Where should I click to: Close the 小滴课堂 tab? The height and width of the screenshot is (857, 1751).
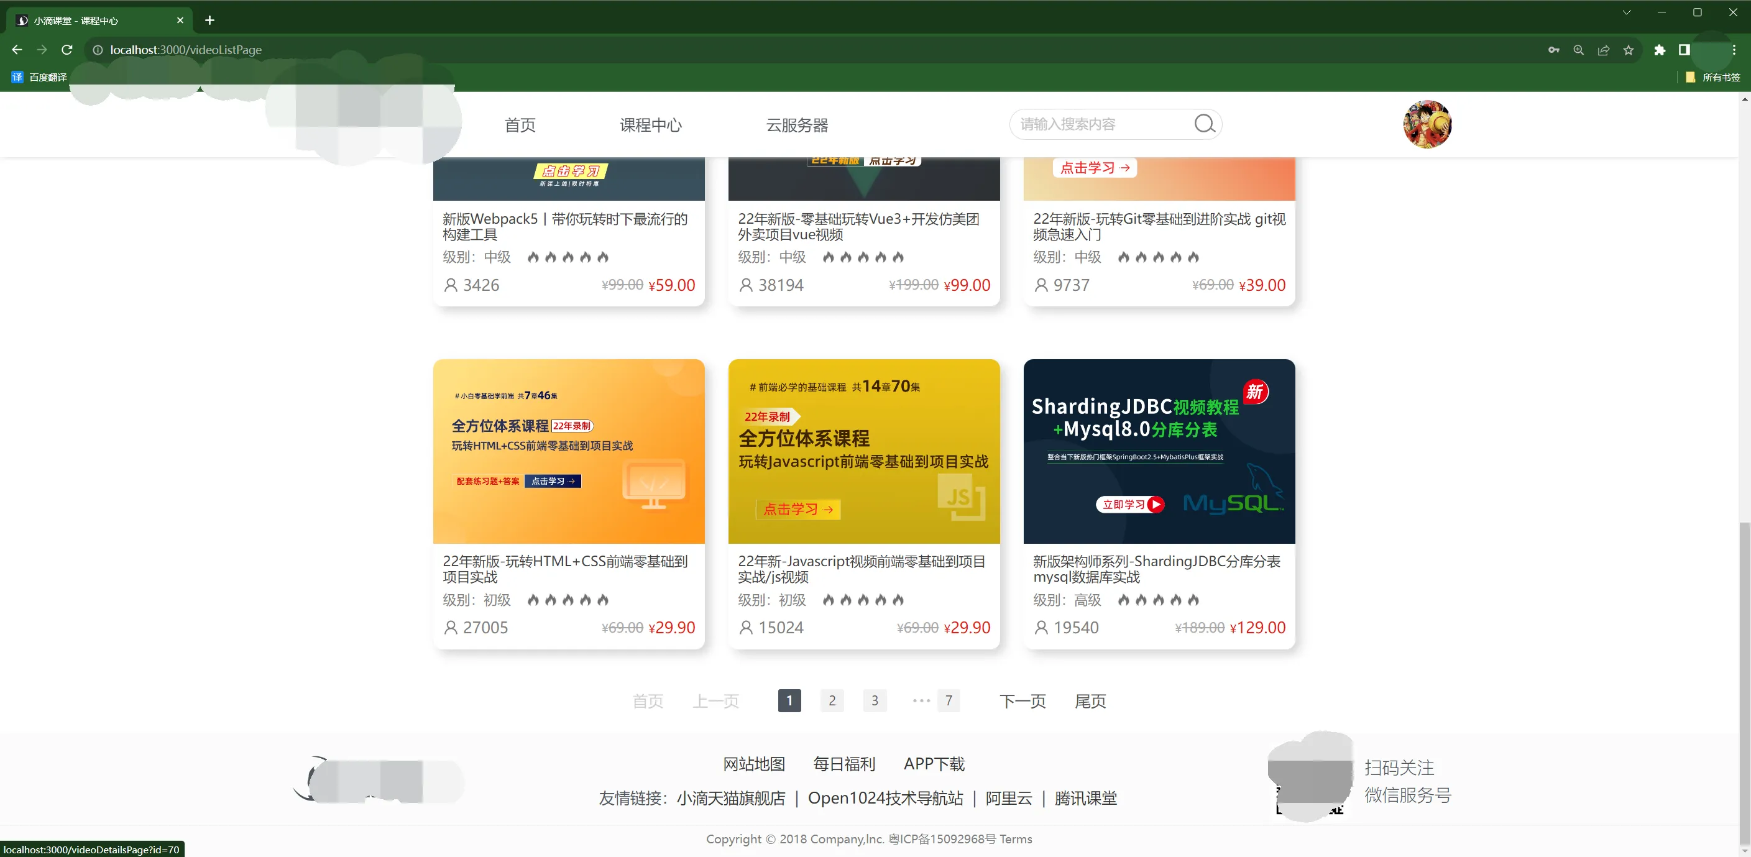[x=180, y=21]
